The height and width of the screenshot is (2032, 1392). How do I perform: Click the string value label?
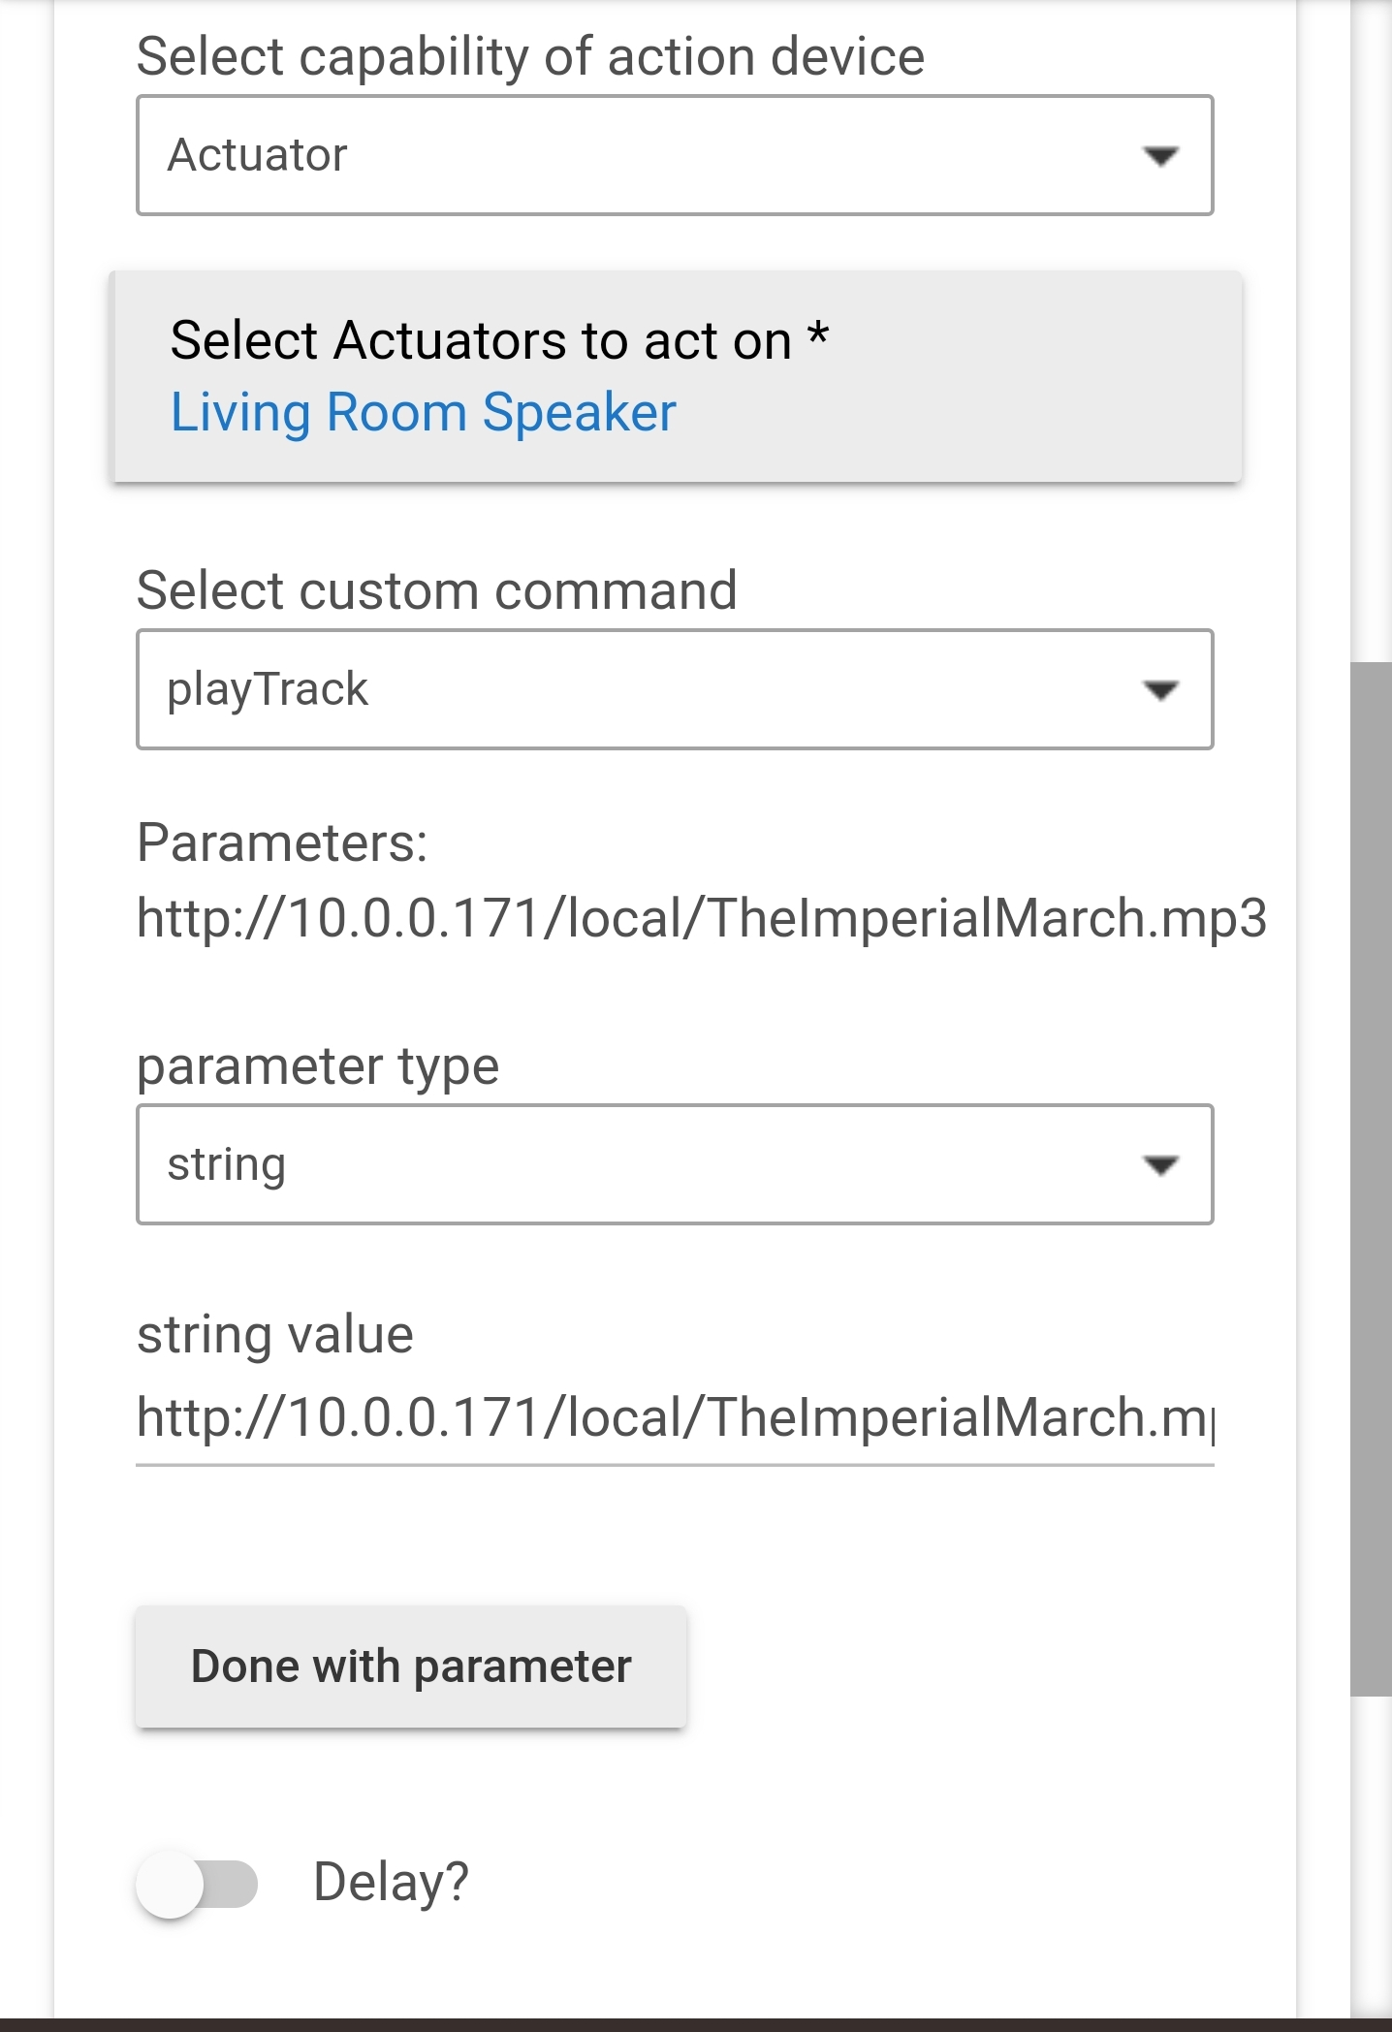(x=275, y=1334)
